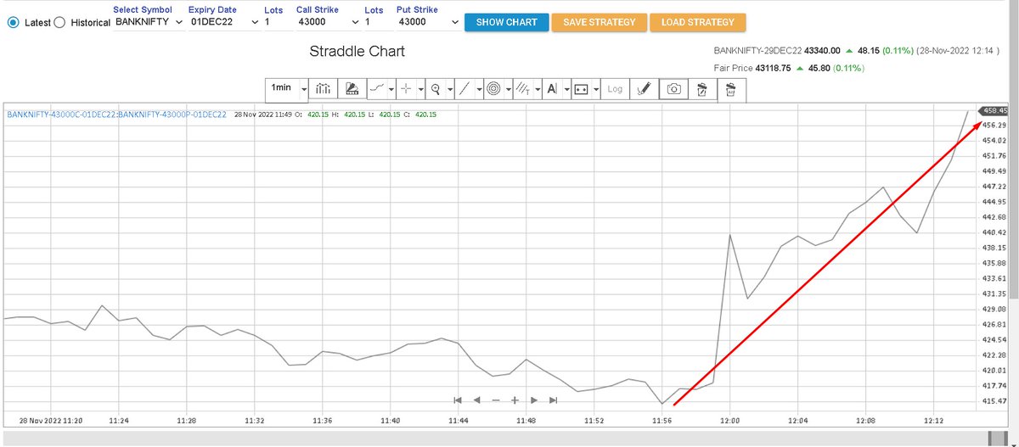Viewport: 1019px width, 447px height.
Task: Expand the text tool dropdown arrow
Action: [x=566, y=88]
